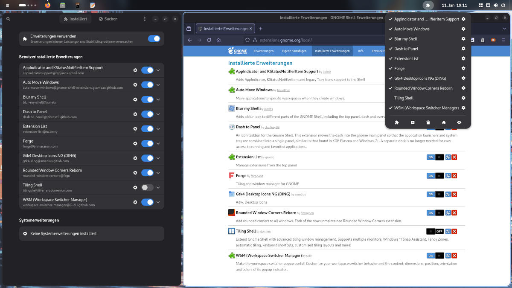Open settings gear for Auto Move Windows in popup menu

[463, 29]
